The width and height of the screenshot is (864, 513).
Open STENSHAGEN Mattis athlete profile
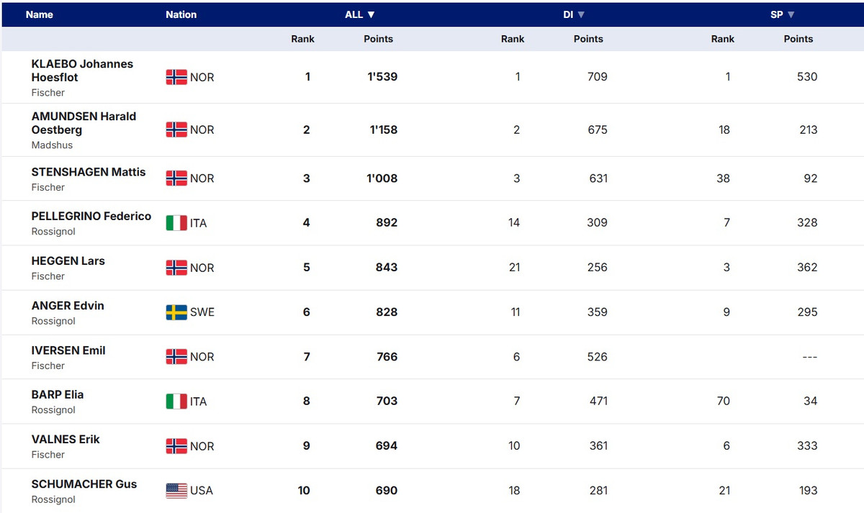click(89, 172)
